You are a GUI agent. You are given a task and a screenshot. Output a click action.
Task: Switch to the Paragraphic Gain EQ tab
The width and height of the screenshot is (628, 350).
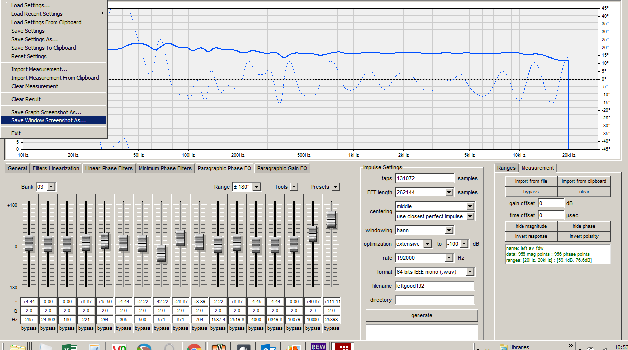click(x=283, y=168)
